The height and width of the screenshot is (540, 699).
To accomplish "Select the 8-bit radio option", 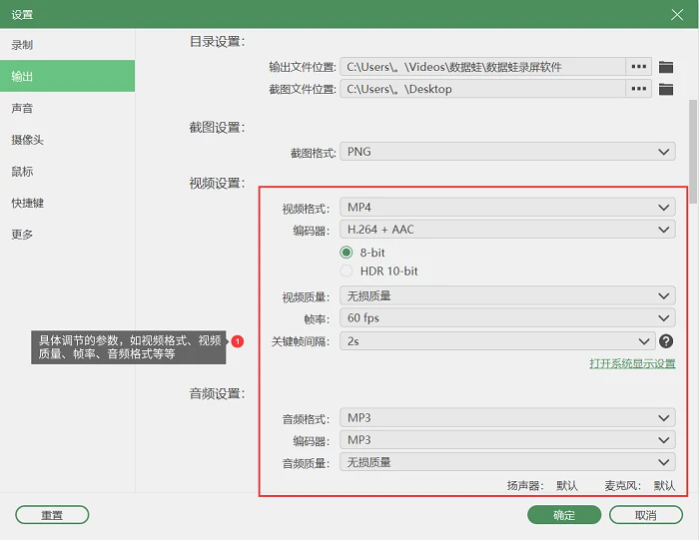I will click(x=346, y=253).
